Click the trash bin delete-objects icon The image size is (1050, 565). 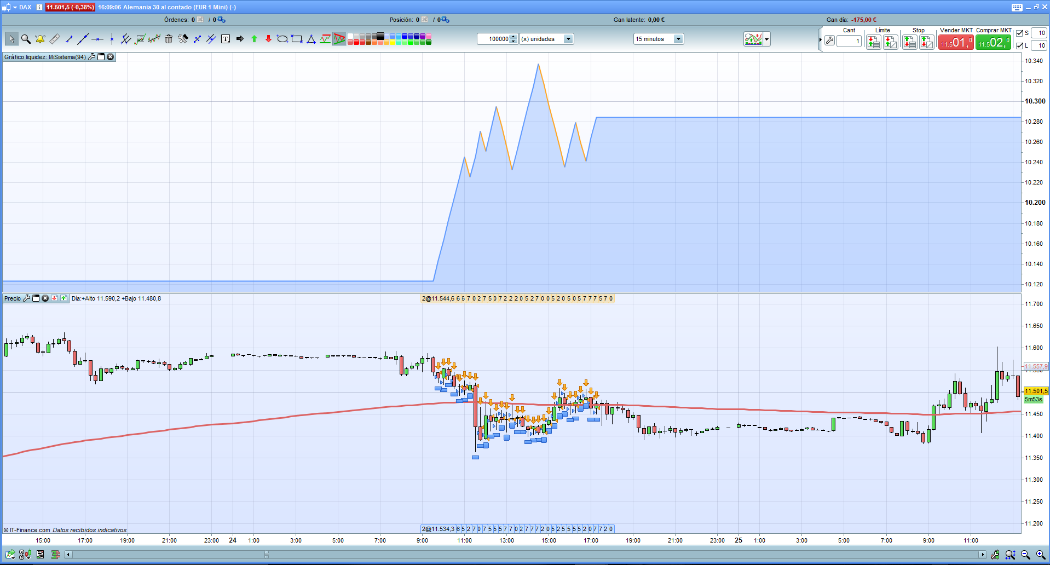[169, 39]
